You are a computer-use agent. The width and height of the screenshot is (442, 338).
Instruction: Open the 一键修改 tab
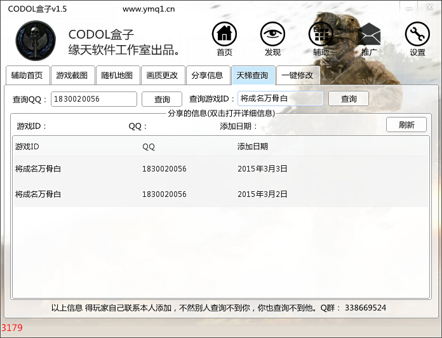tap(297, 76)
